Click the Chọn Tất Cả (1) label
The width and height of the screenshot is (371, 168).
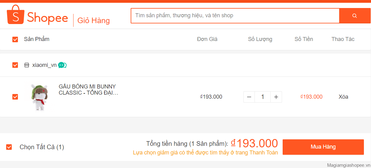pyautogui.click(x=42, y=147)
